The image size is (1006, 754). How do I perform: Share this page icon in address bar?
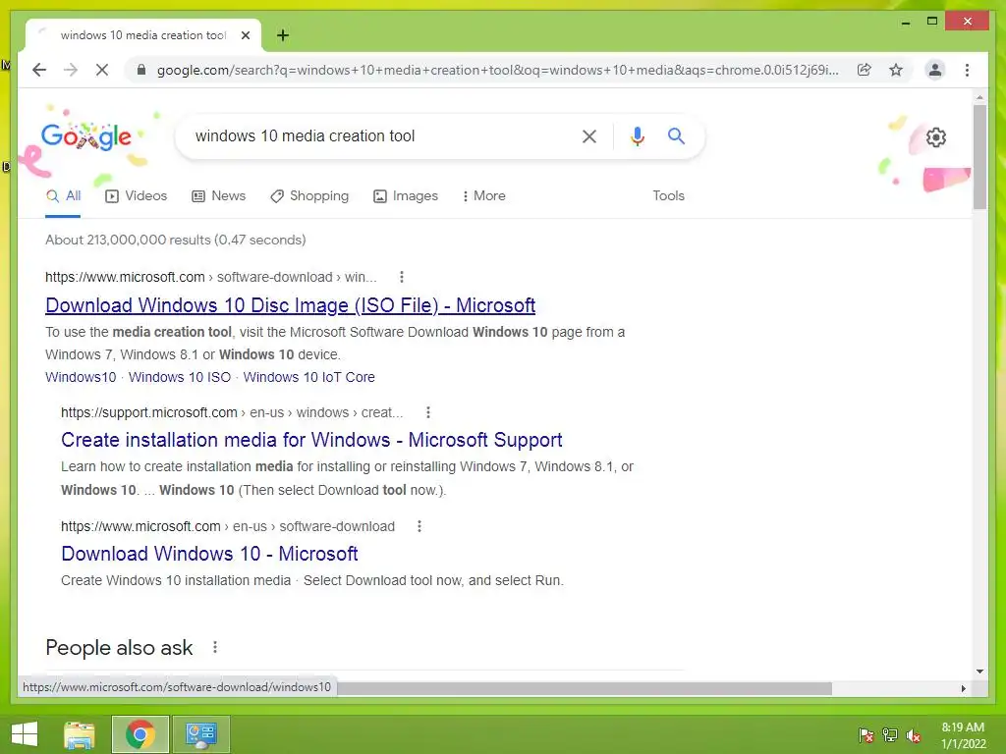(865, 70)
